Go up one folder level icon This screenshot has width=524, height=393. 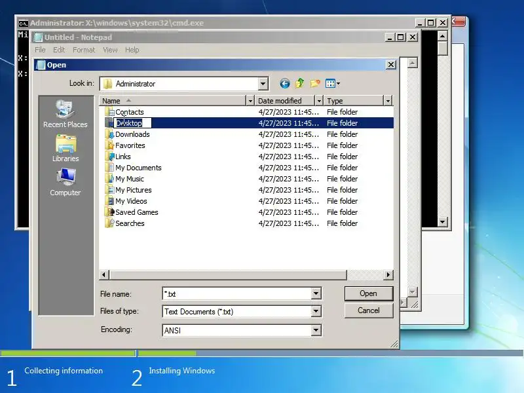pyautogui.click(x=300, y=83)
